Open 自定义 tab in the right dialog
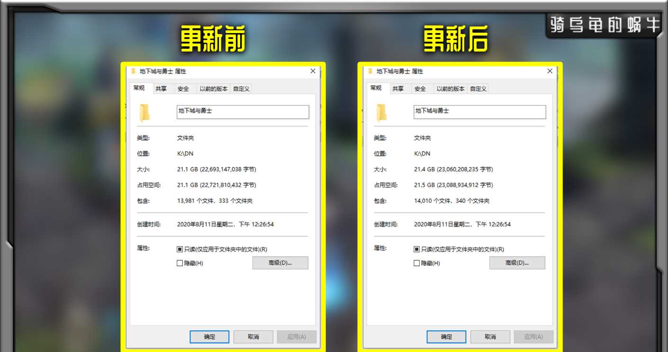Viewport: 668px width, 352px height. click(x=478, y=89)
